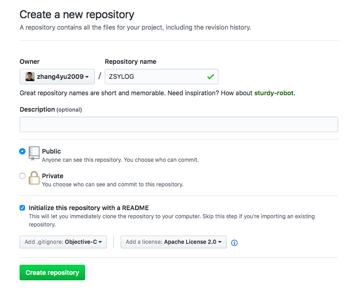Click the Repository name label

tap(131, 62)
